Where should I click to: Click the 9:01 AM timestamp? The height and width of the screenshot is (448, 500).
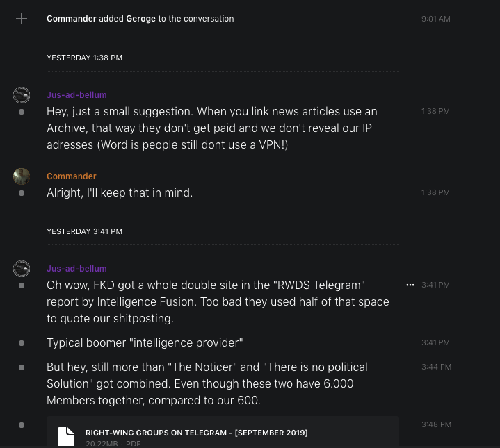[435, 19]
